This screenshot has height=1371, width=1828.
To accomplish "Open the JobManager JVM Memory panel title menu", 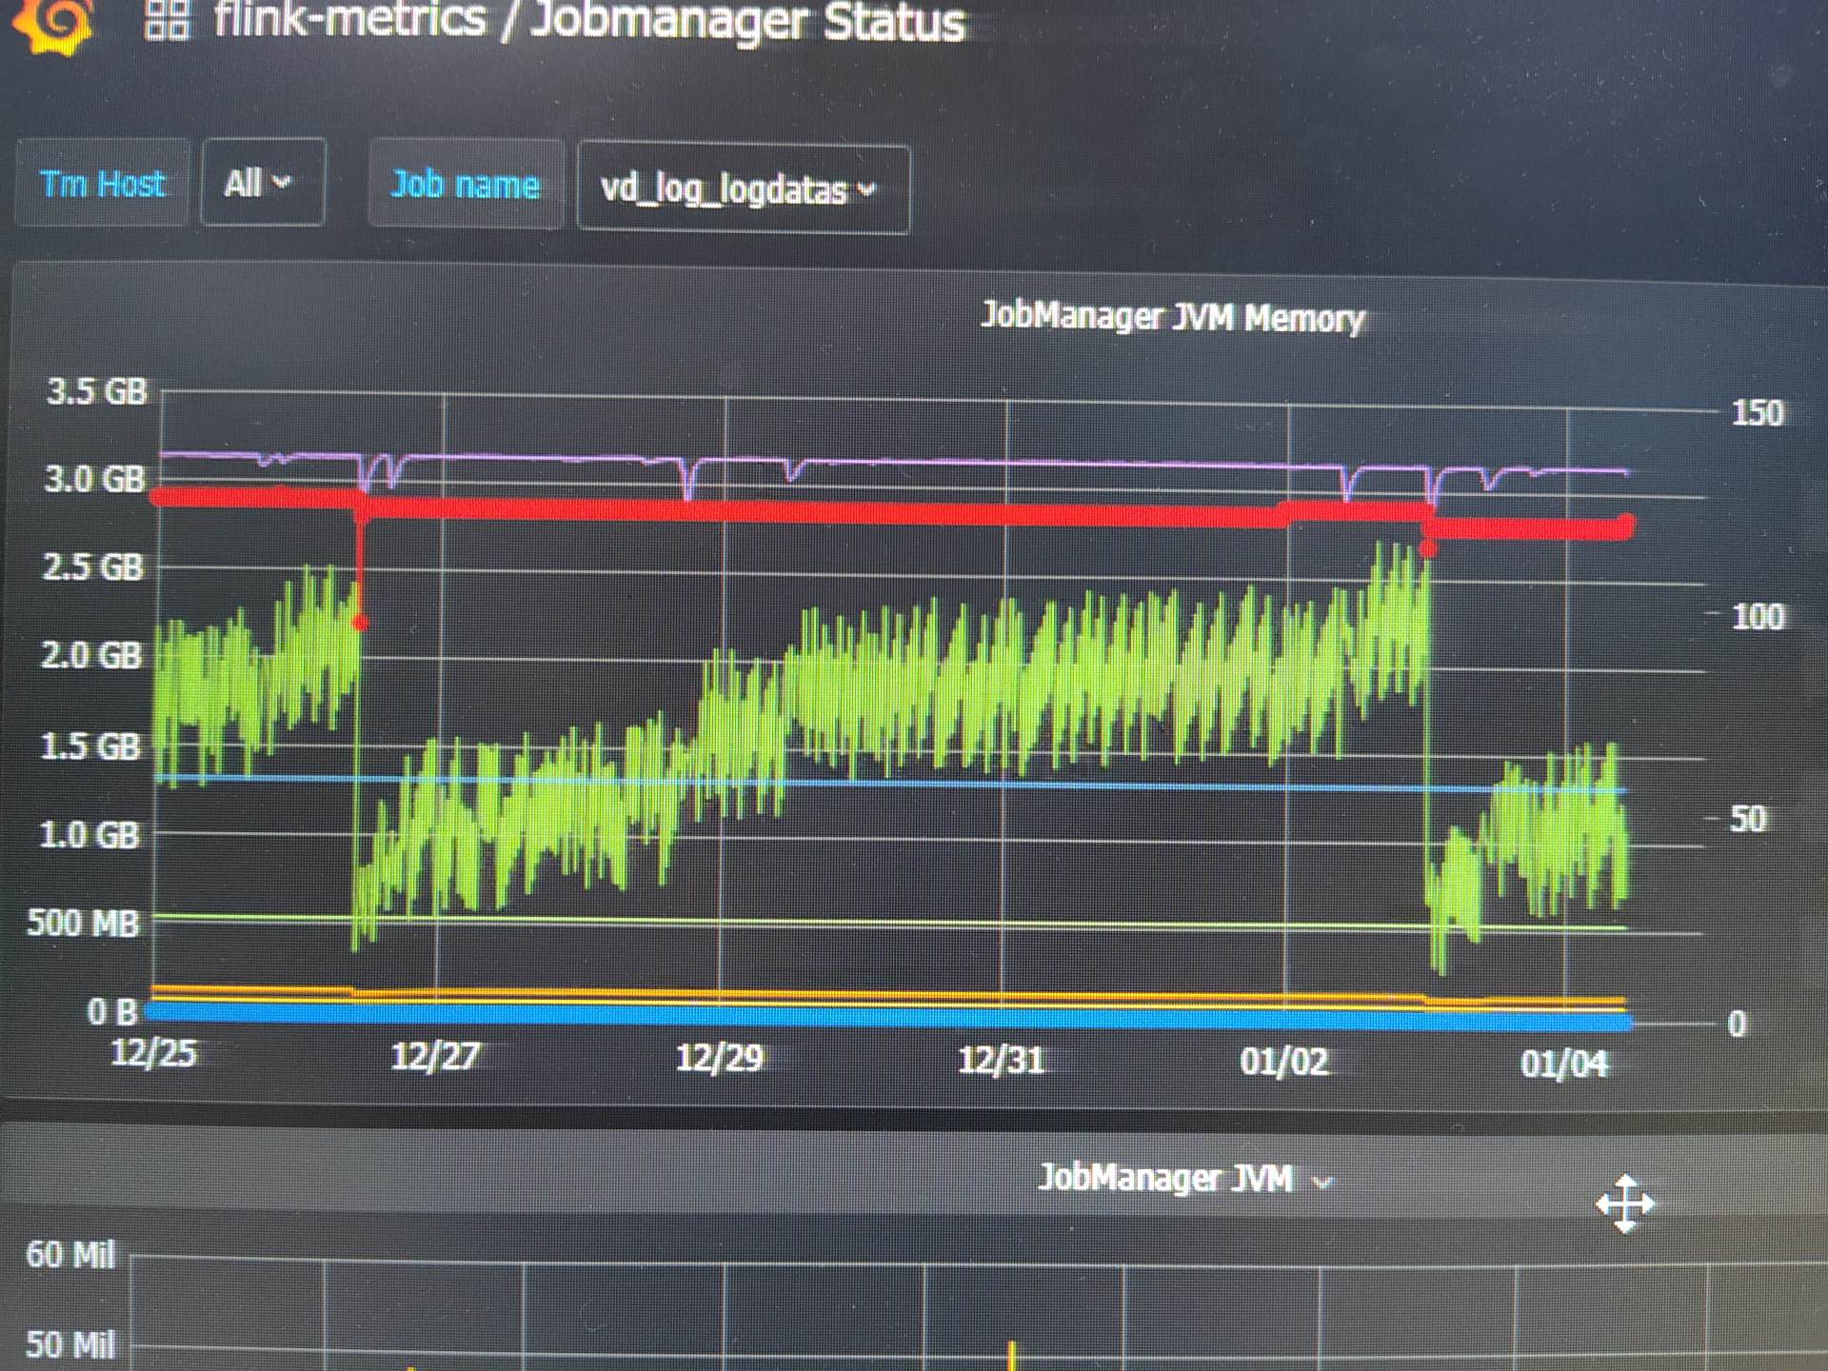I will pyautogui.click(x=1172, y=317).
